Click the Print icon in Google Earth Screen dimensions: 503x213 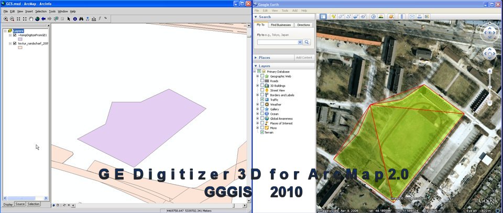[x=419, y=16]
